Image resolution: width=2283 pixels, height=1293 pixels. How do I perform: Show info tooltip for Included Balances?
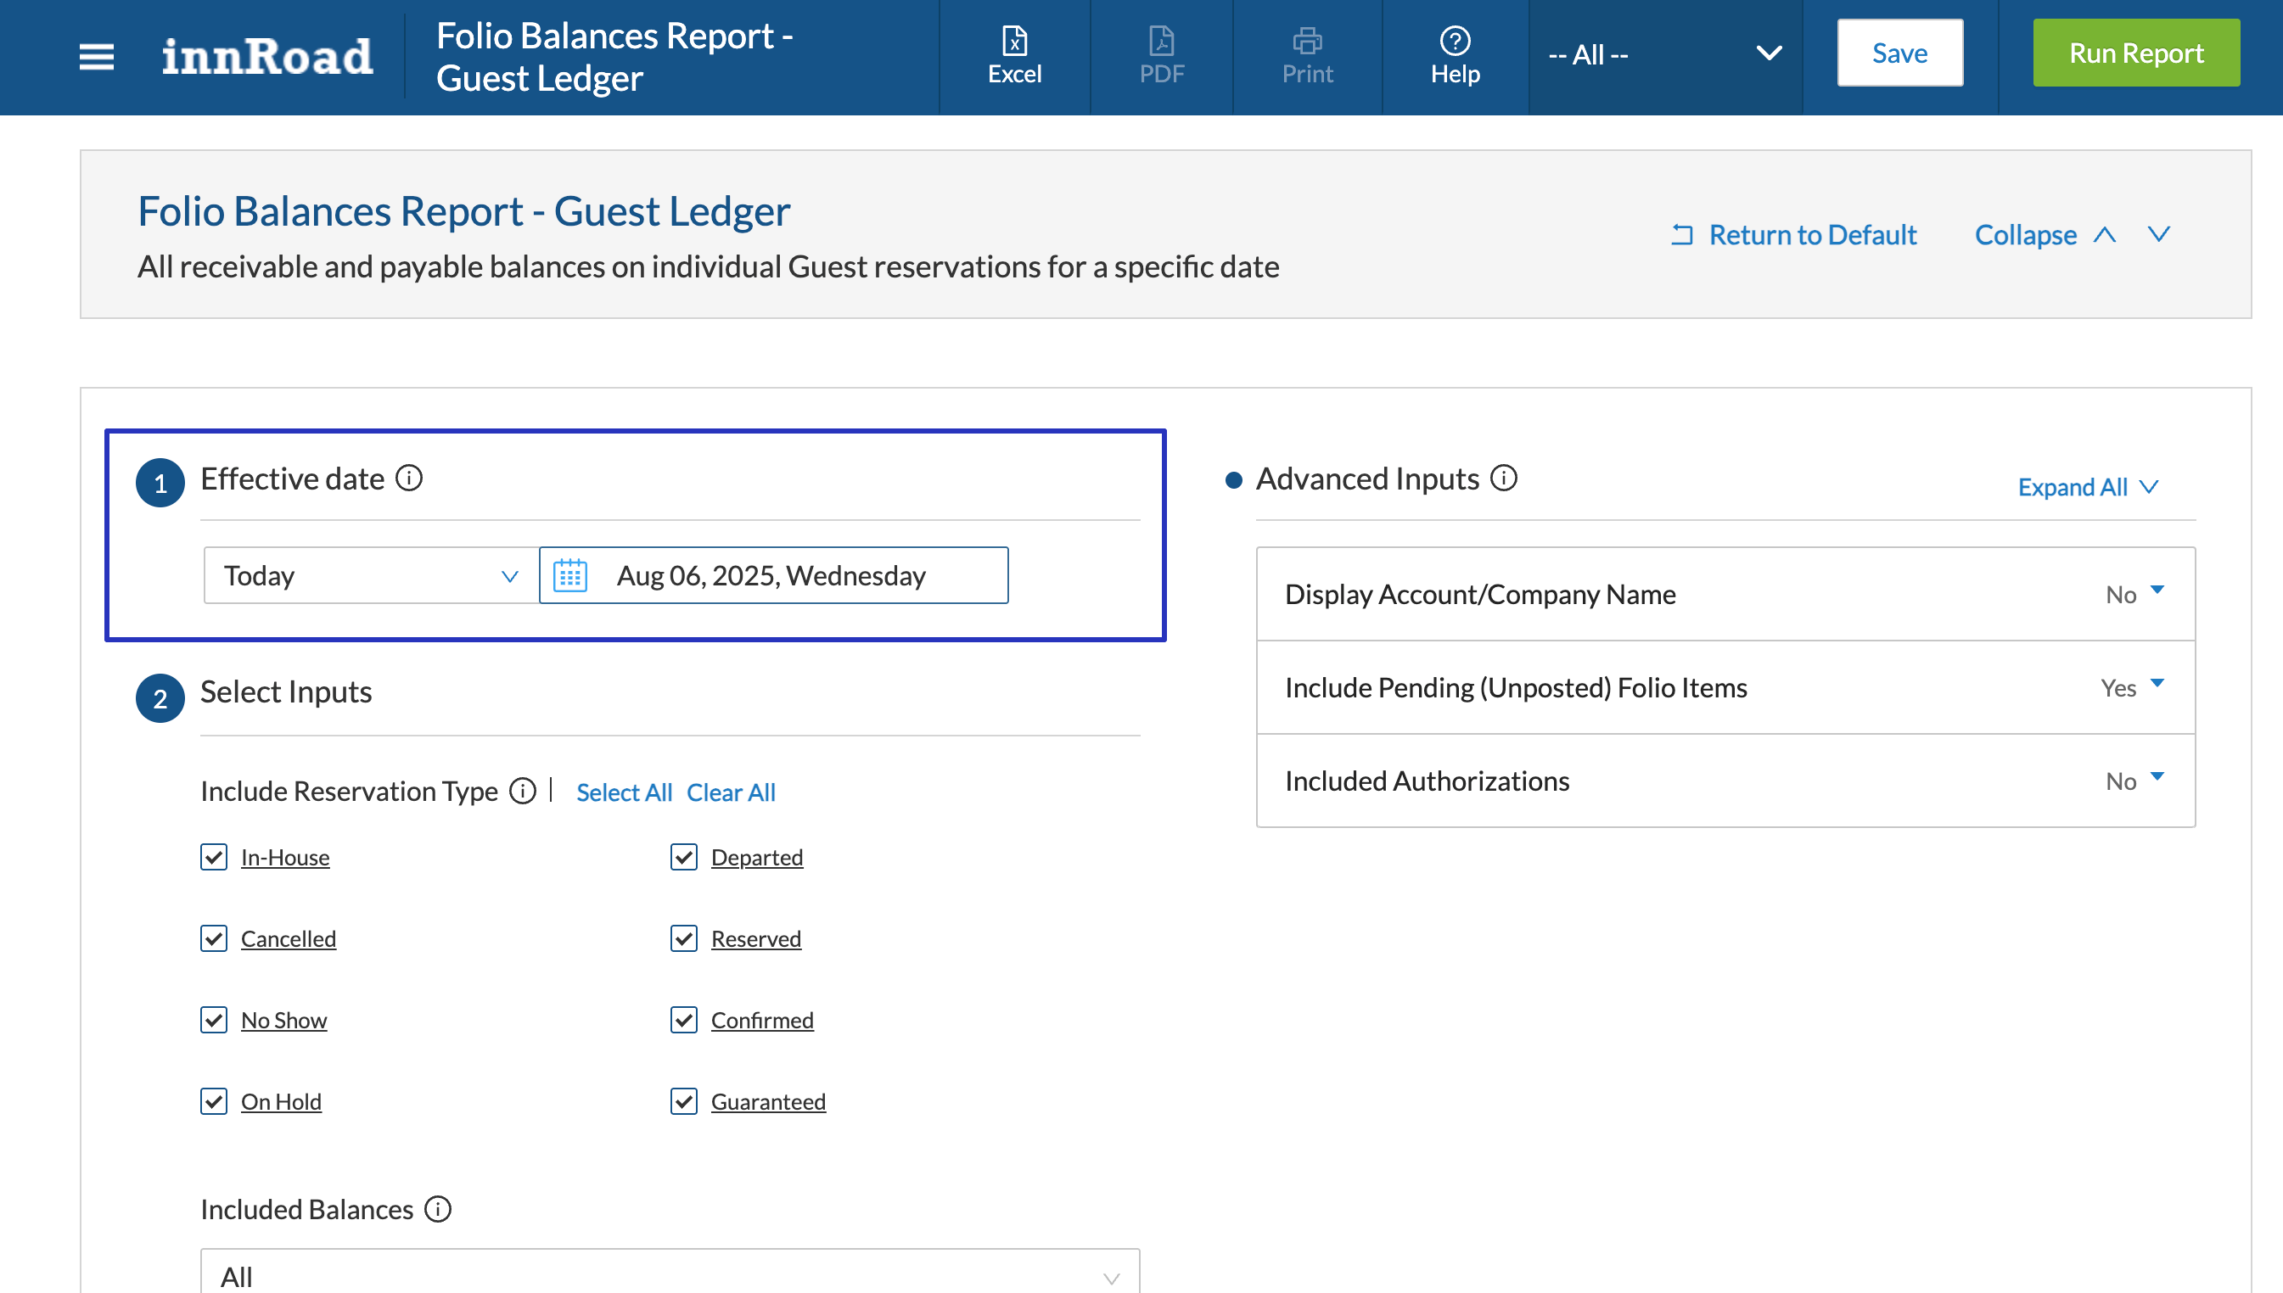[437, 1209]
